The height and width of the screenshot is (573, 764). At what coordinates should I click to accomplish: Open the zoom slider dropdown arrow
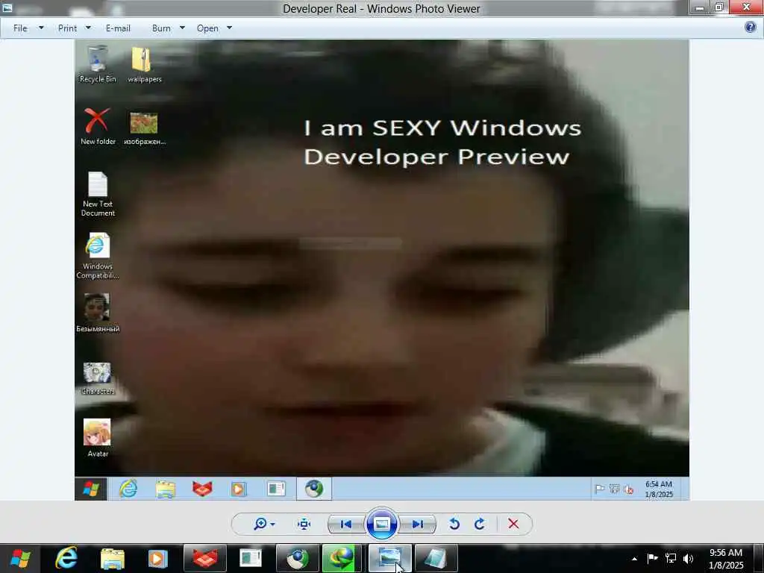tap(272, 525)
